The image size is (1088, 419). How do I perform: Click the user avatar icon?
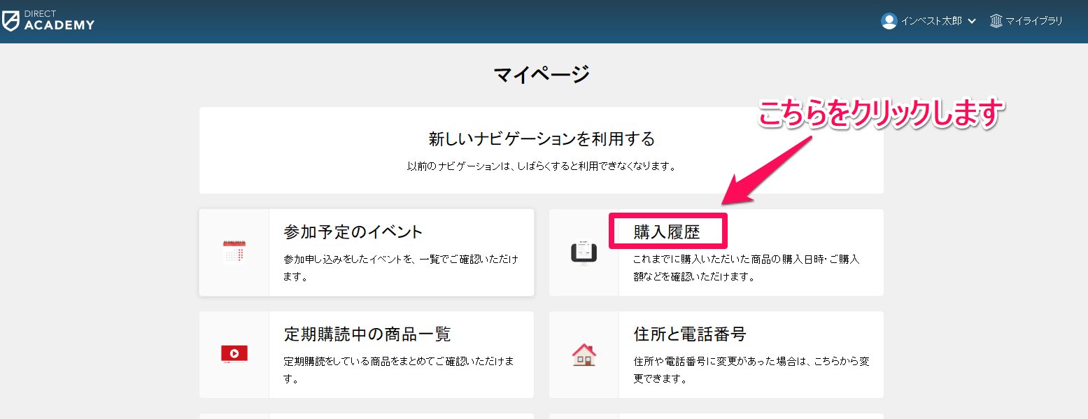[x=889, y=21]
